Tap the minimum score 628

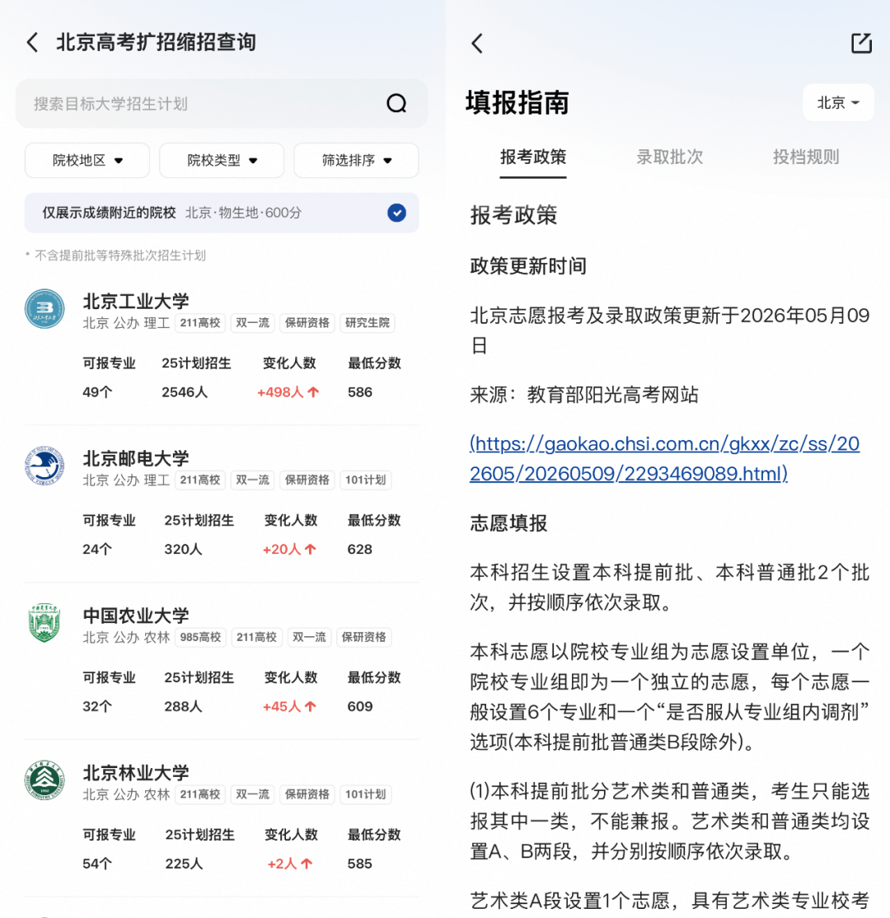coord(359,549)
